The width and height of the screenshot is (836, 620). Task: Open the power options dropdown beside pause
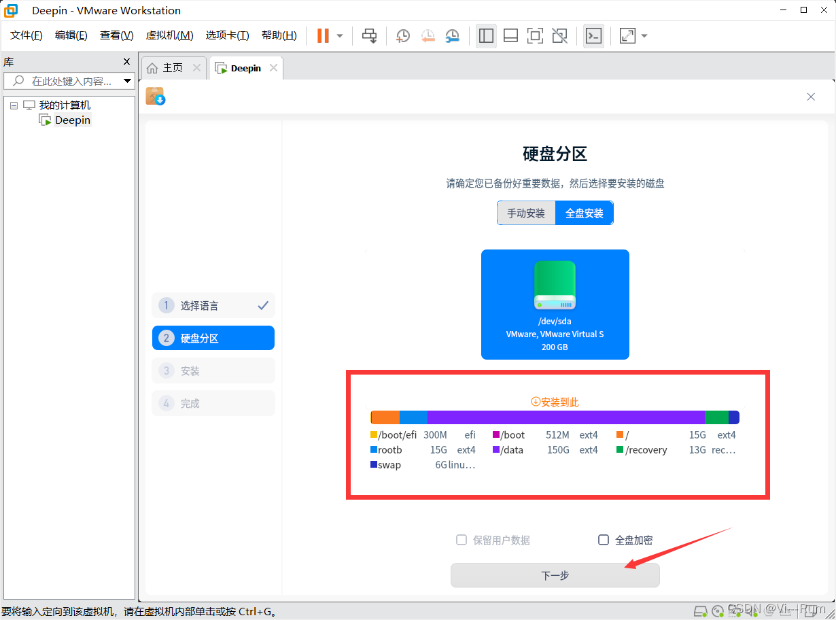(340, 36)
